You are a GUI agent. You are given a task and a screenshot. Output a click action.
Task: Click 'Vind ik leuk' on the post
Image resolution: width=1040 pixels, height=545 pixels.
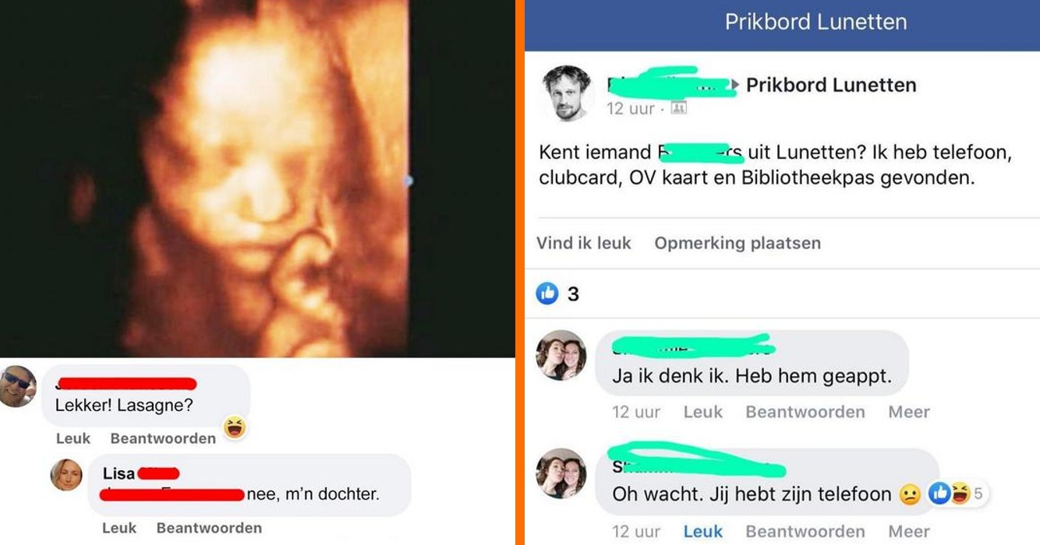tap(583, 243)
